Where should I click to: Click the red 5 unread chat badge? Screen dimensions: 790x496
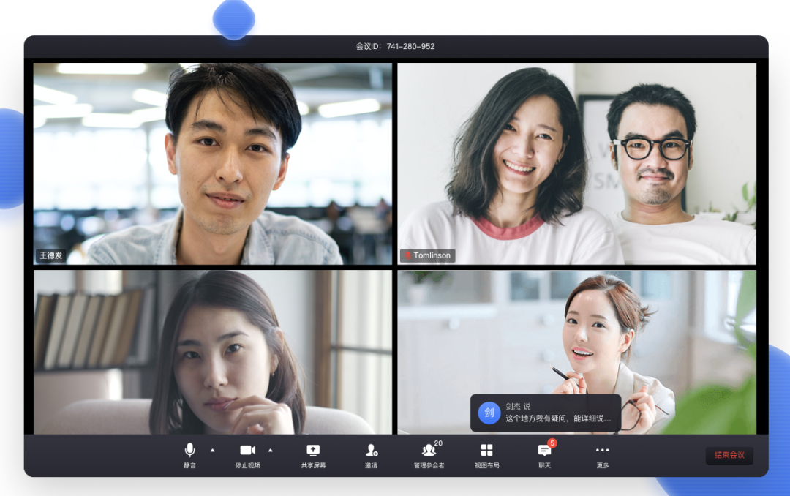552,443
